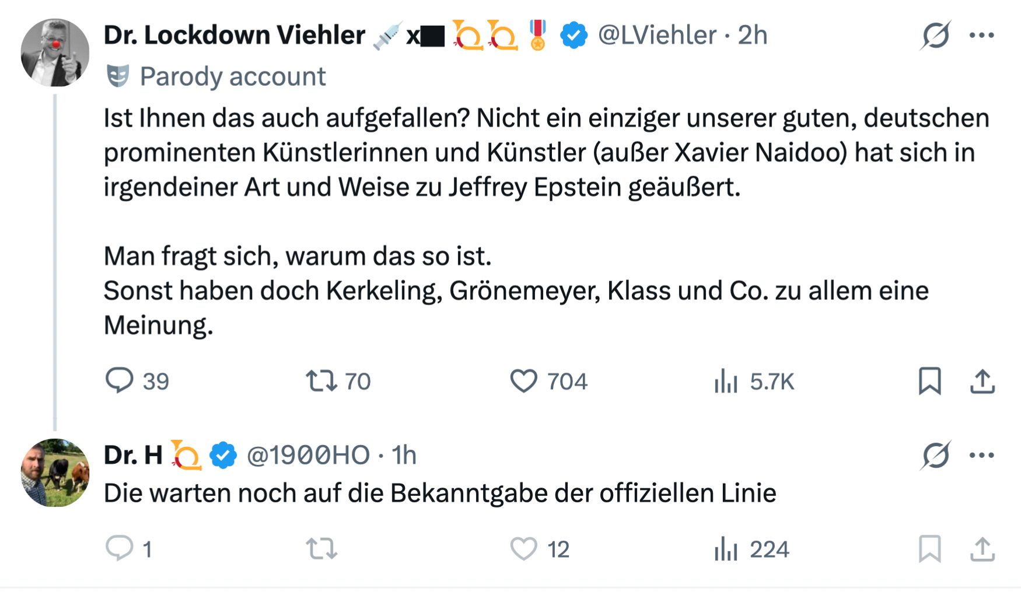The image size is (1021, 595).
Task: Repost Dr. H's reply
Action: pos(321,549)
